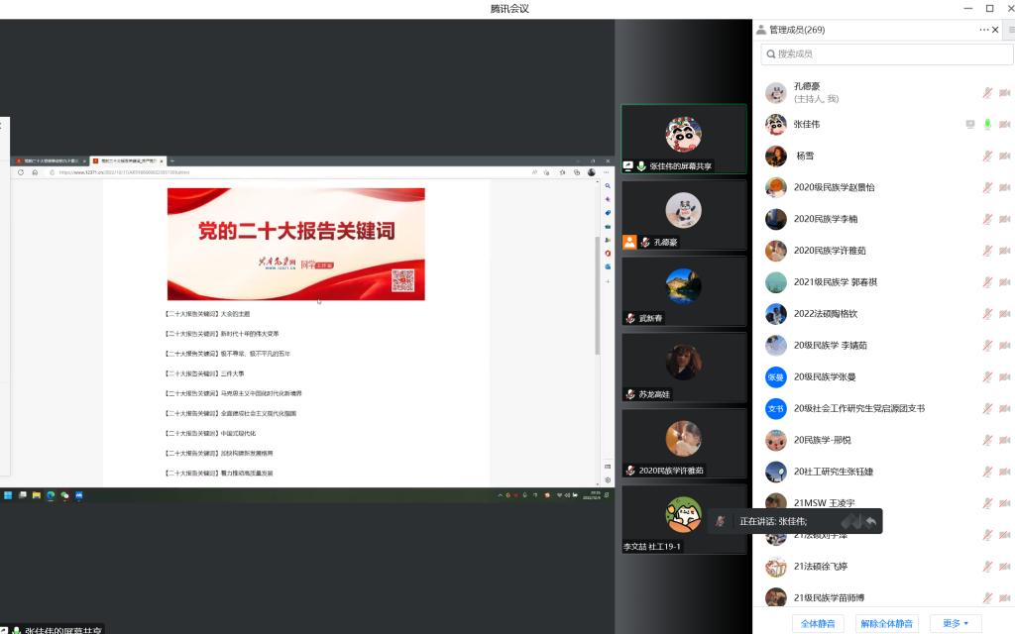1015x634 pixels.
Task: Select member 2022法硕陶格钦 in the list
Action: click(825, 314)
